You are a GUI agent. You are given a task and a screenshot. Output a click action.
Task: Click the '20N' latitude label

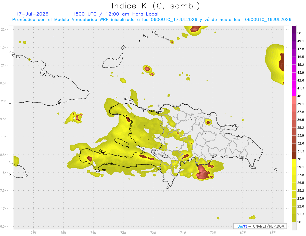point(4,101)
